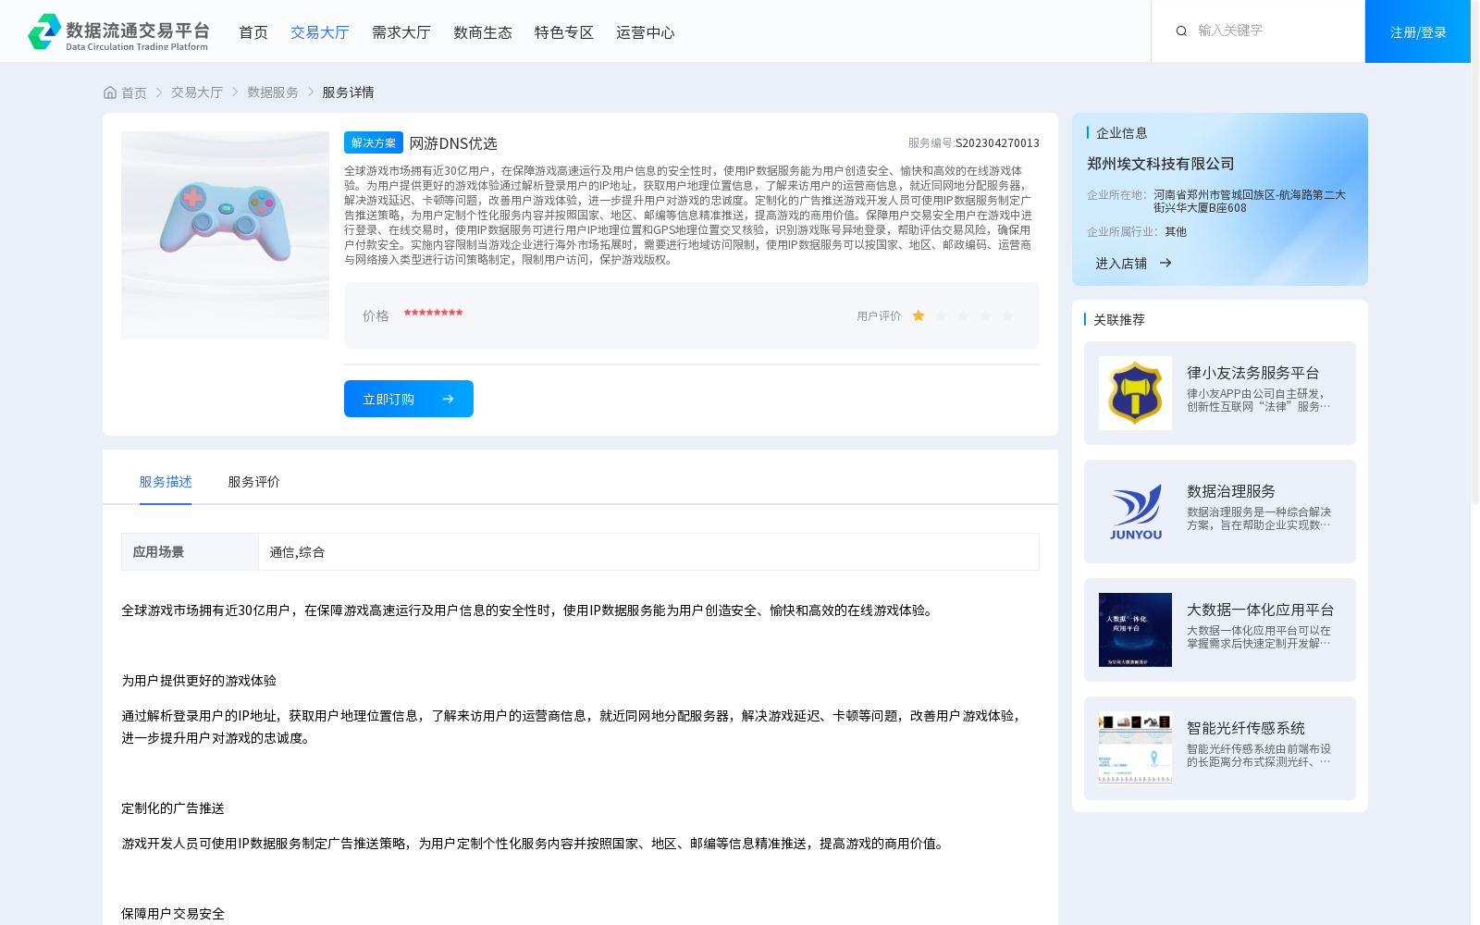Click the game controller product image
The height and width of the screenshot is (925, 1480).
[x=225, y=235]
